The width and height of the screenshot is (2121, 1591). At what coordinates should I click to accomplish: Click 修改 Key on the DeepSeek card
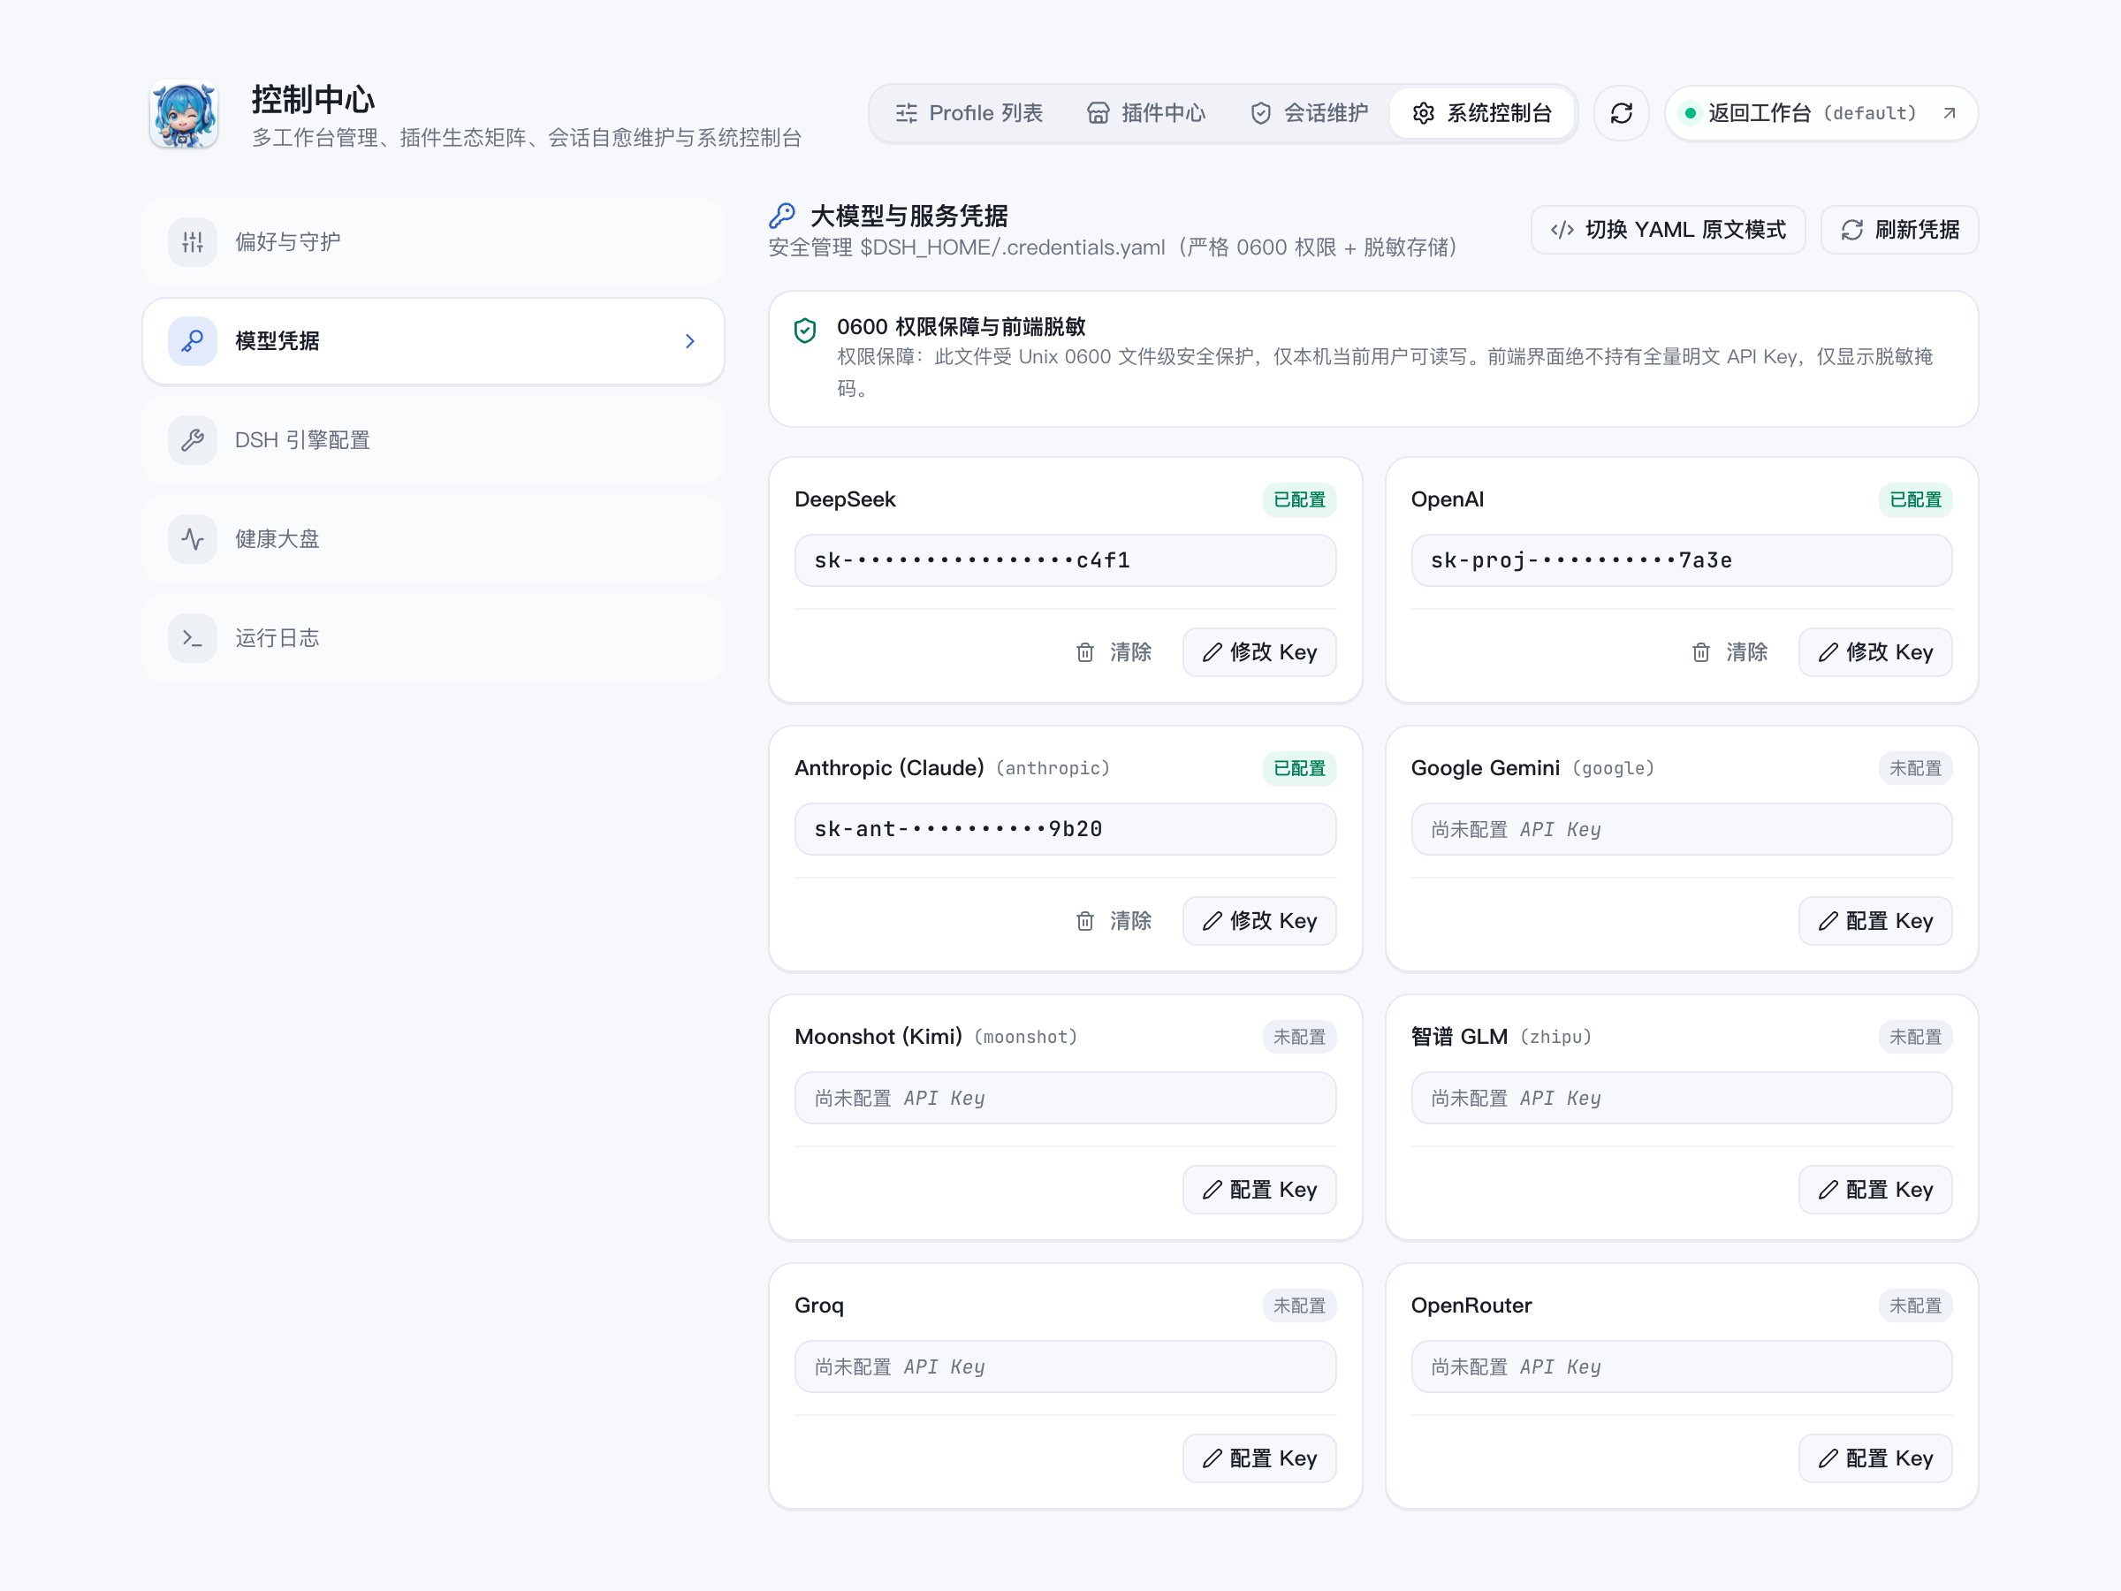(1260, 653)
